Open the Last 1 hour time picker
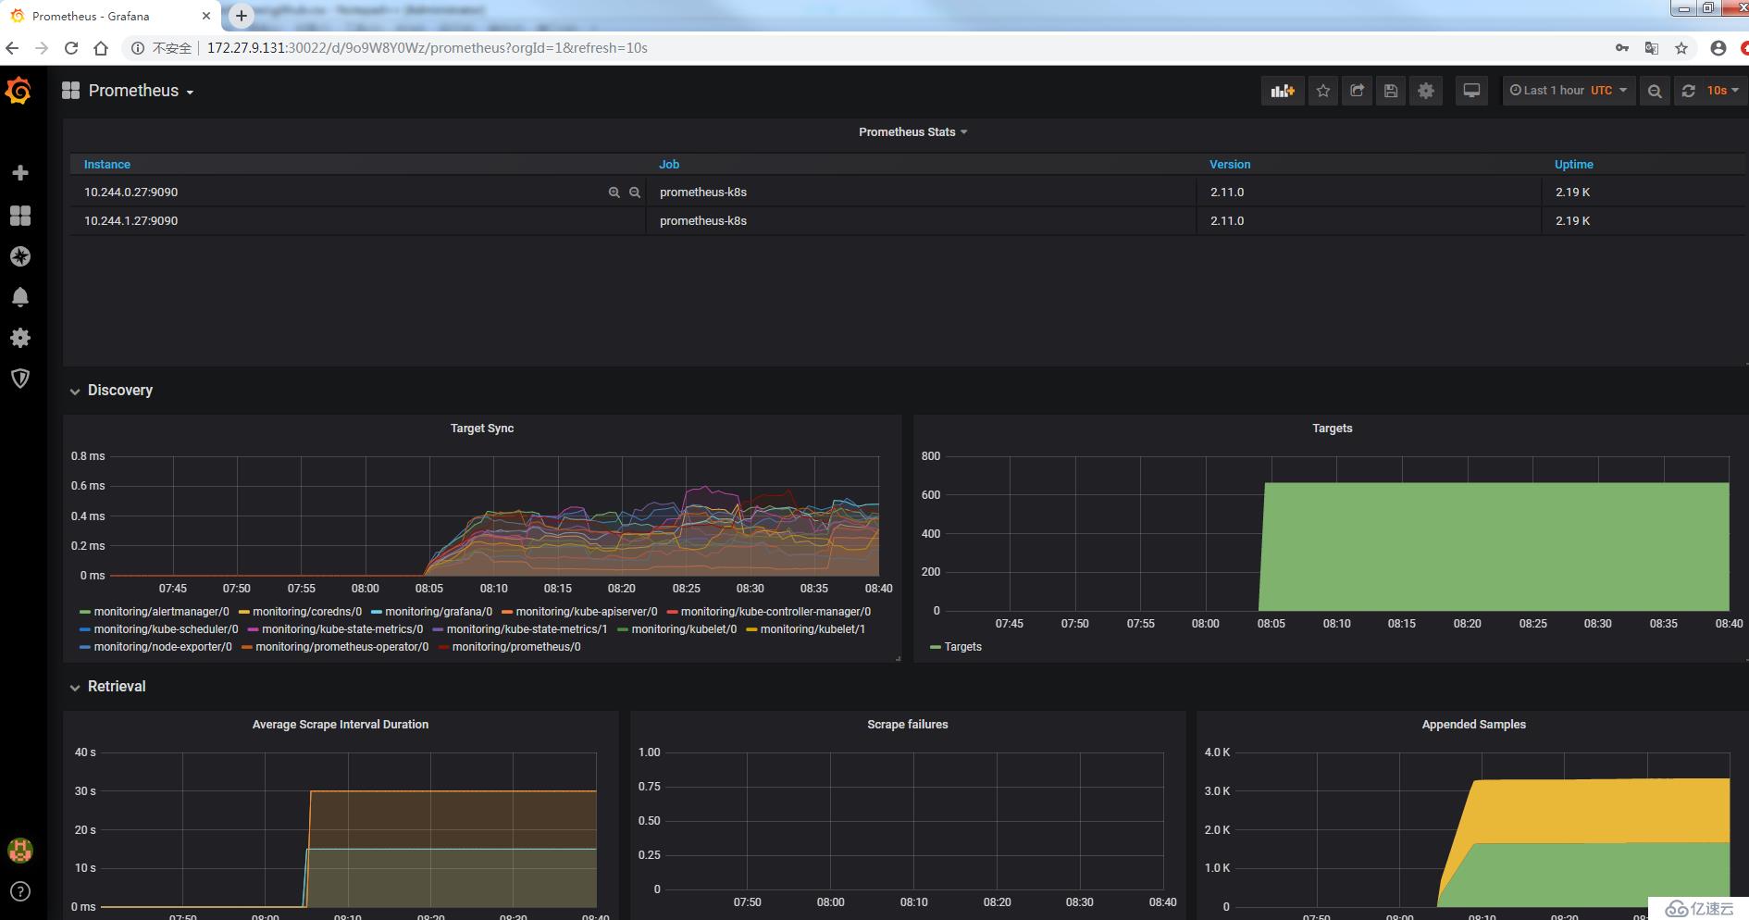This screenshot has width=1749, height=920. pyautogui.click(x=1568, y=91)
